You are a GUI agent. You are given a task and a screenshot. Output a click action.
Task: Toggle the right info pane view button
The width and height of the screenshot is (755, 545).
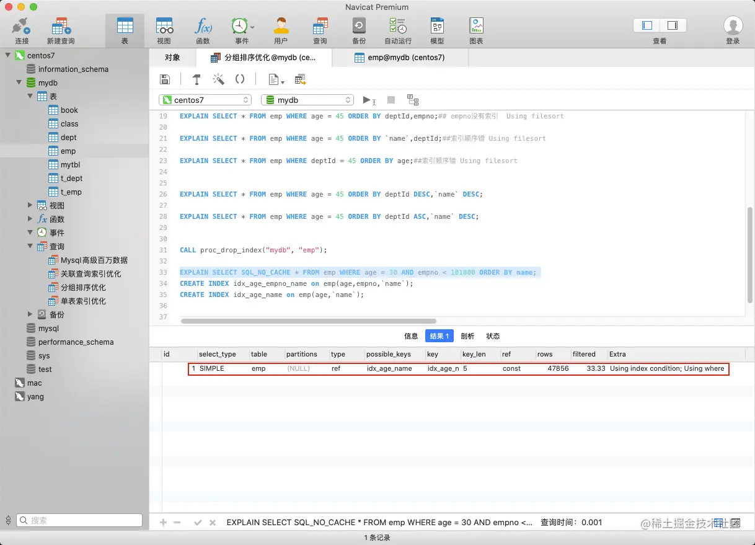[x=673, y=25]
